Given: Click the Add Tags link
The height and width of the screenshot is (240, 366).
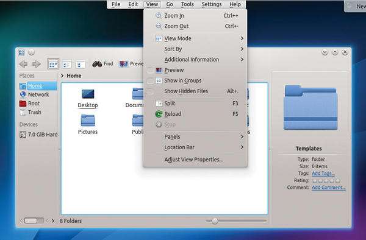Looking at the screenshot, I should pos(323,174).
